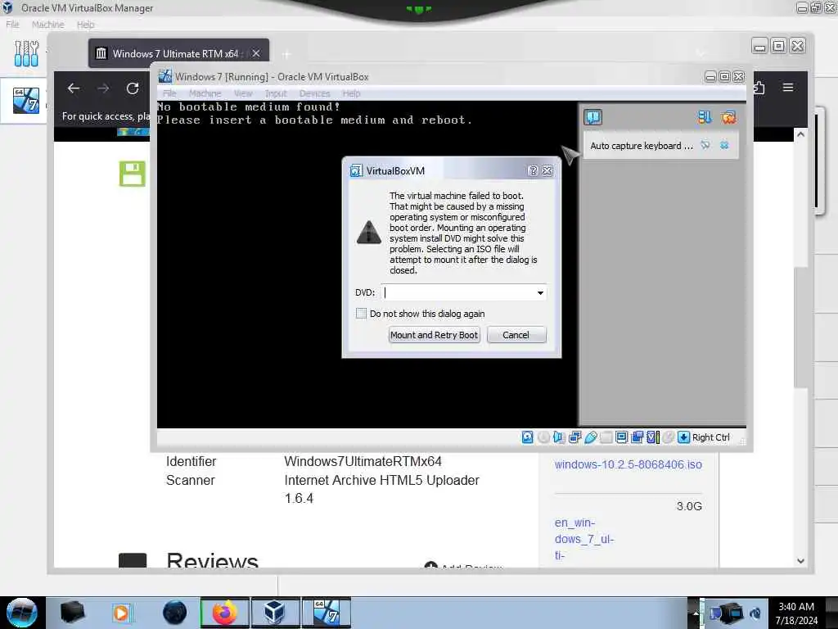Reload the page in Firefox

click(133, 88)
